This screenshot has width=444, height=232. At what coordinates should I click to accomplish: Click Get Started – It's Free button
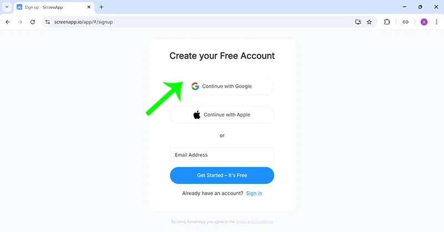(x=222, y=175)
